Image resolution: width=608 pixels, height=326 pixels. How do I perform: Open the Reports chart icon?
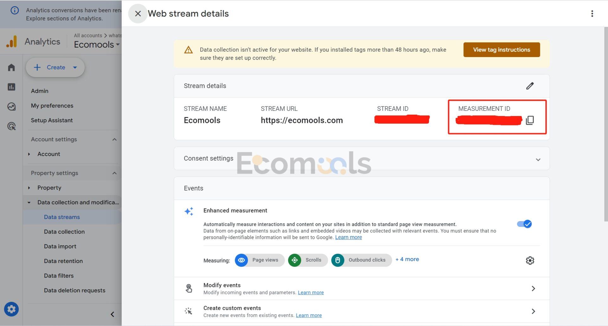pyautogui.click(x=11, y=87)
